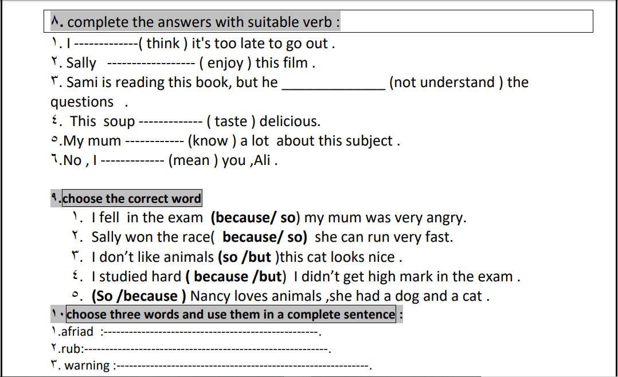The width and height of the screenshot is (618, 377).
Task: Click the word 'questions' on the wrapped line
Action: tap(82, 102)
